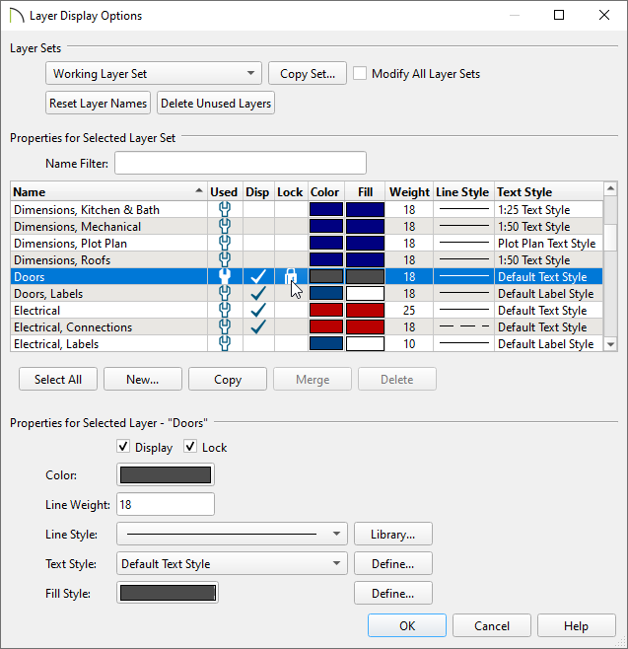628x649 pixels.
Task: Click Used wrench icon for Electrical, Labels
Action: coord(225,343)
